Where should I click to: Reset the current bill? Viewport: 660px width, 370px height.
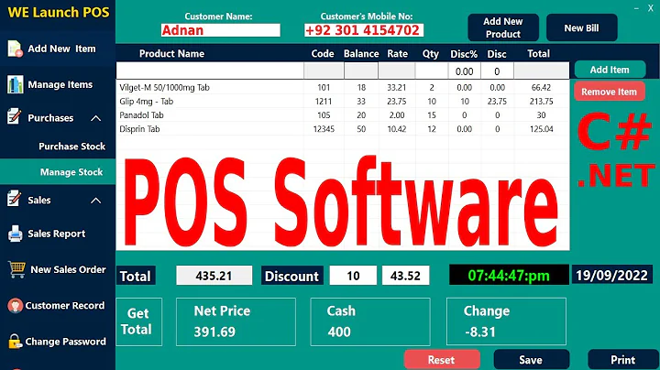442,360
